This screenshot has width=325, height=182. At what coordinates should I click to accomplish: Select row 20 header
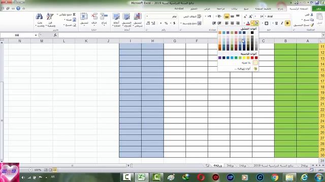(322, 98)
